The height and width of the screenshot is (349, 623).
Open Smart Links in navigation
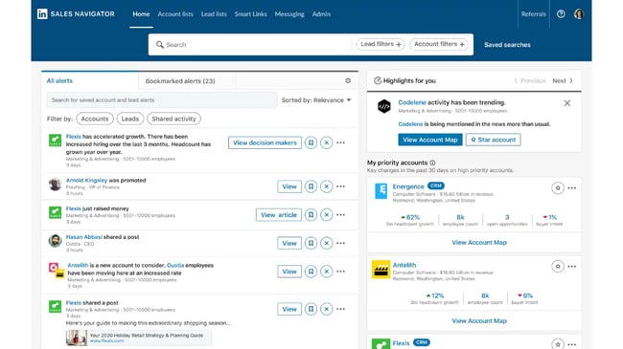point(251,14)
